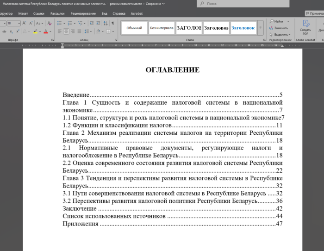324x251 pixels.
Task: Open the dropdown arrow next to Найти
Action: point(288,21)
